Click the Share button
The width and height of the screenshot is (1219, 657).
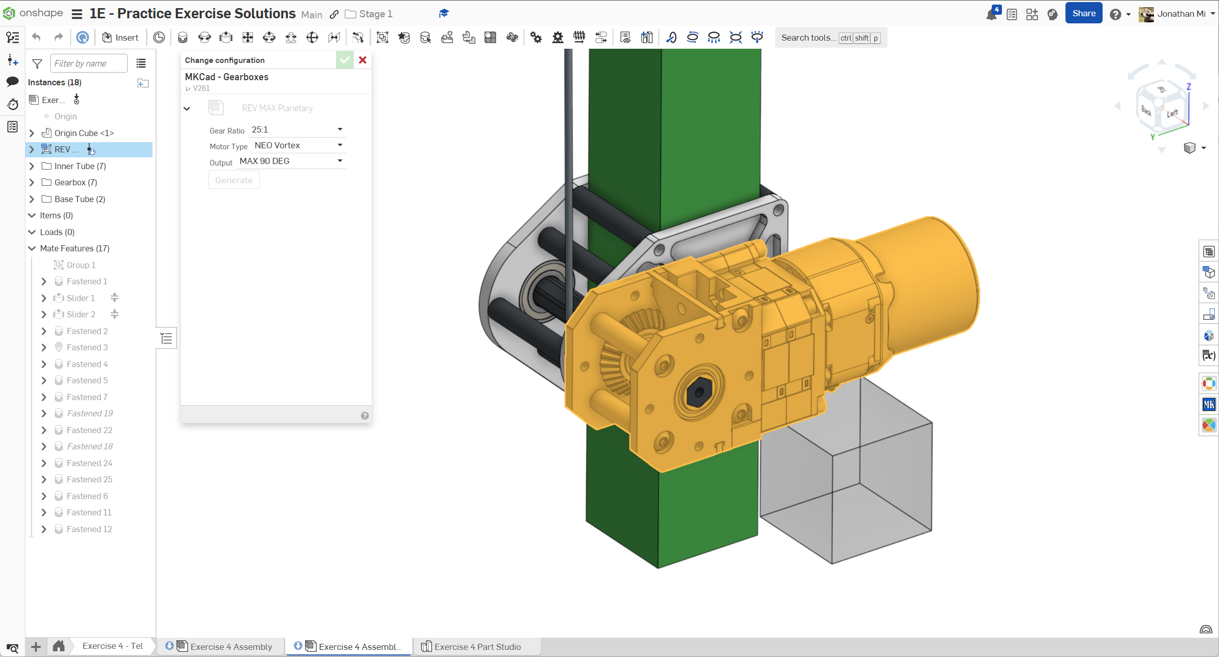pos(1083,14)
